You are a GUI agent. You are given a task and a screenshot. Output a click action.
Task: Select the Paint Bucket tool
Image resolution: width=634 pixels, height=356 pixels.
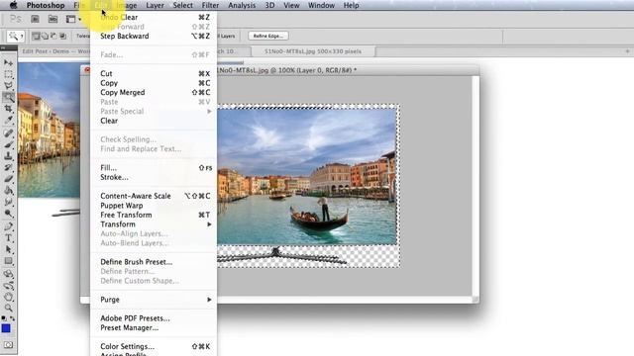(9, 190)
